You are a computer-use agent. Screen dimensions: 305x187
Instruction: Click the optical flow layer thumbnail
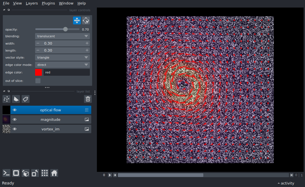[x=6, y=110]
